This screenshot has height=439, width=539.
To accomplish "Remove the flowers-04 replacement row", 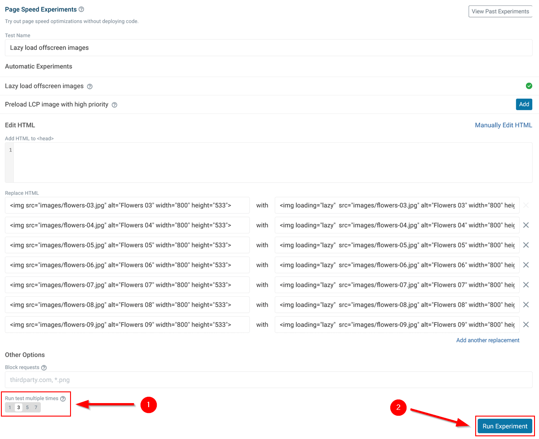I will pyautogui.click(x=526, y=225).
